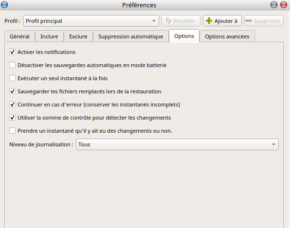Open the Profil principal dropdown
The height and width of the screenshot is (228, 290).
[x=91, y=21]
